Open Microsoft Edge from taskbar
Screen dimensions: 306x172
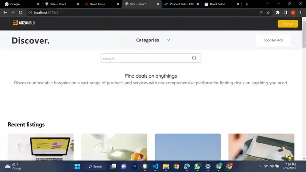(x=187, y=166)
